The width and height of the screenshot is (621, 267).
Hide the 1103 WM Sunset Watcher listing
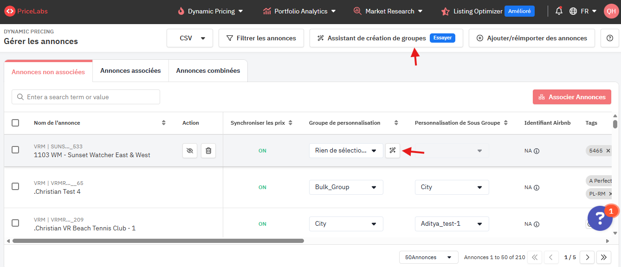tap(190, 151)
